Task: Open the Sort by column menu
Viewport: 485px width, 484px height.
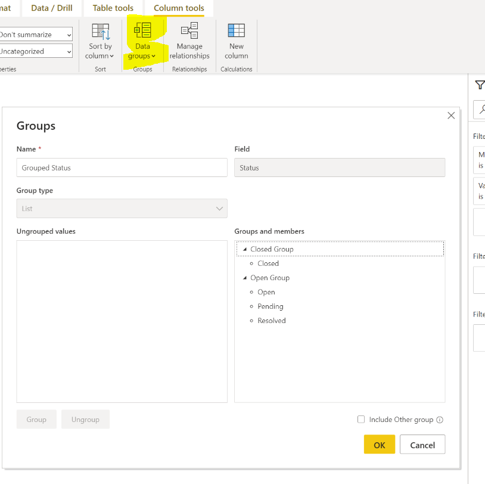Action: point(100,41)
